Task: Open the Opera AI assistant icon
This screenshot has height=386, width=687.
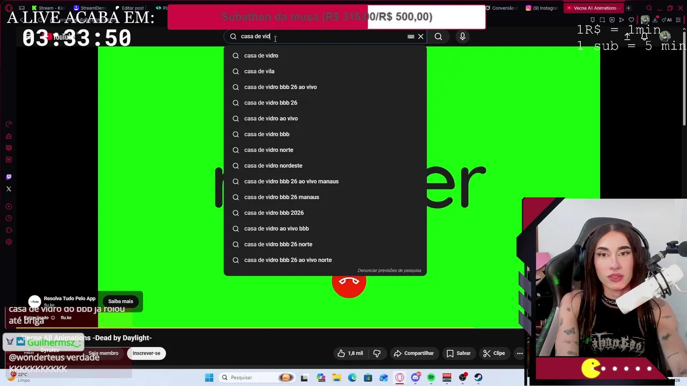Action: (668, 20)
